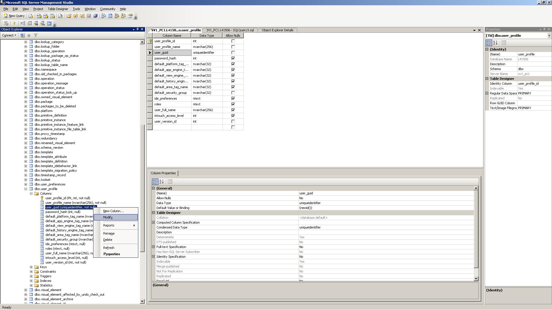Click Categorized view icon in Column Properties

[x=155, y=182]
